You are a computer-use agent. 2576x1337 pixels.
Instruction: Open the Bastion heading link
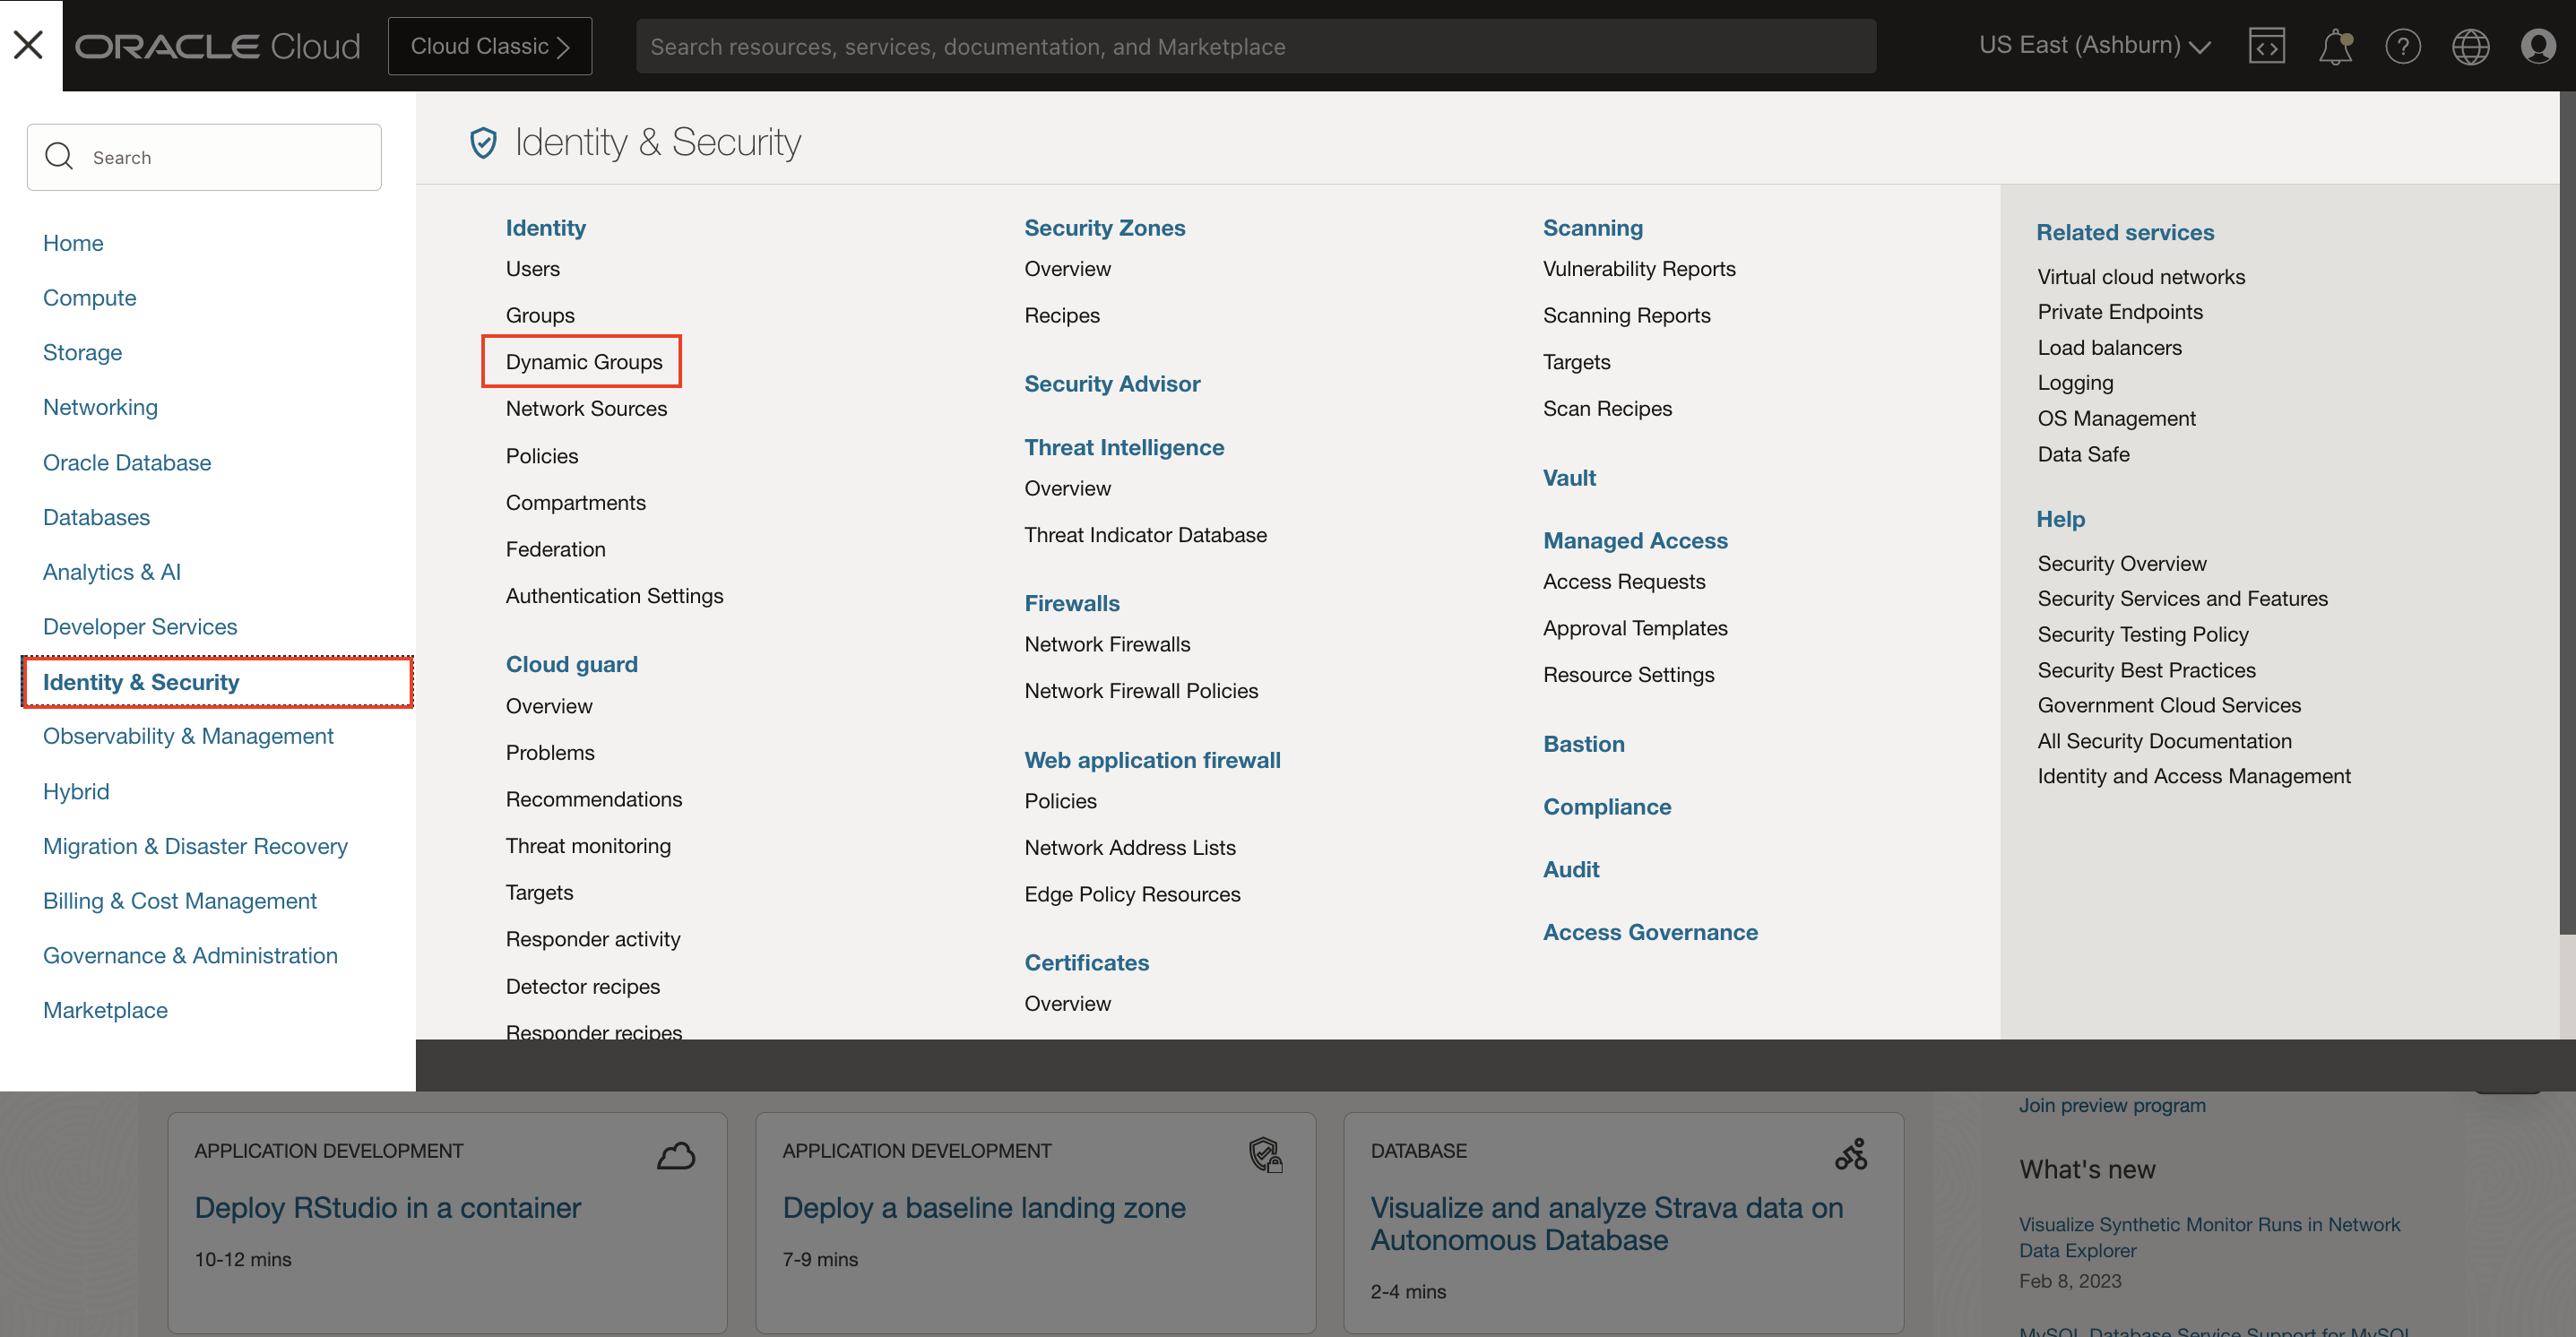point(1584,744)
